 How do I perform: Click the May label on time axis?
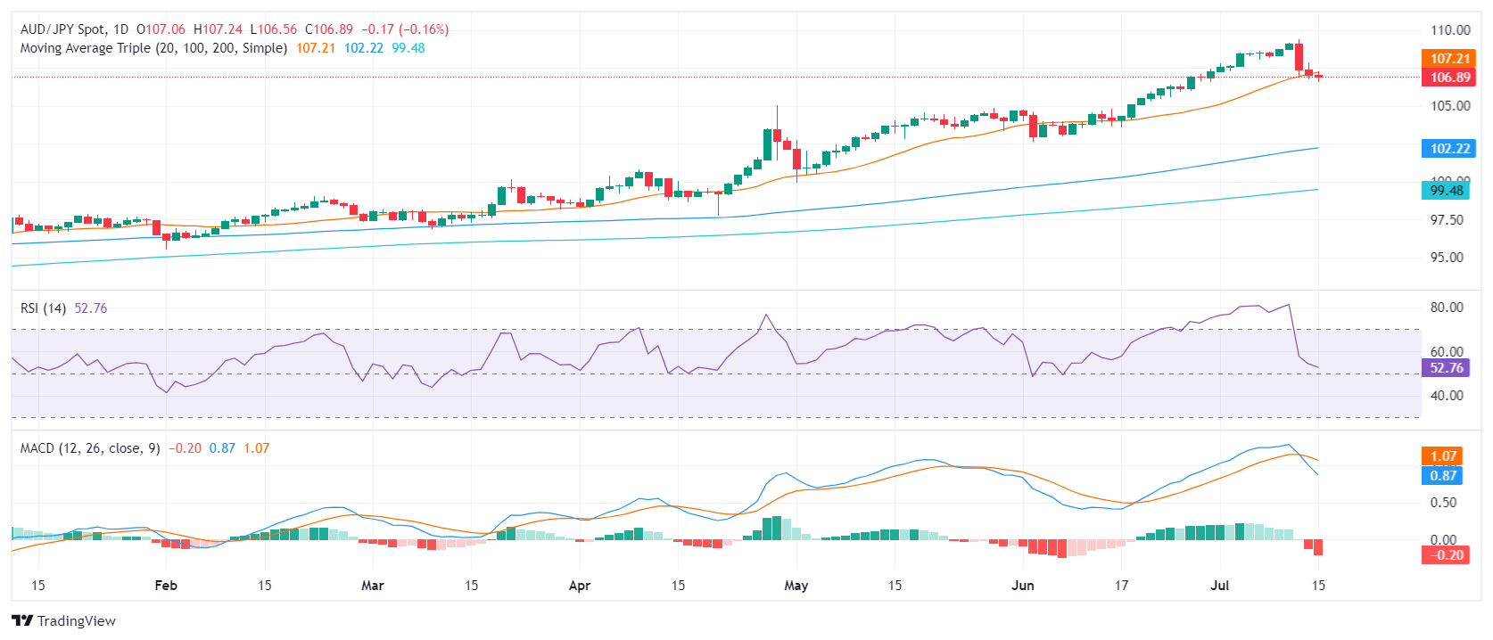[x=796, y=586]
